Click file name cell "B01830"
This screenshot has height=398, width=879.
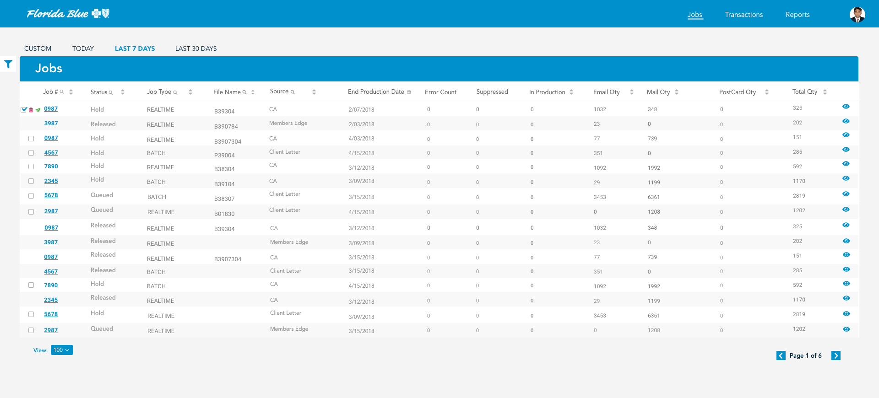pyautogui.click(x=224, y=214)
